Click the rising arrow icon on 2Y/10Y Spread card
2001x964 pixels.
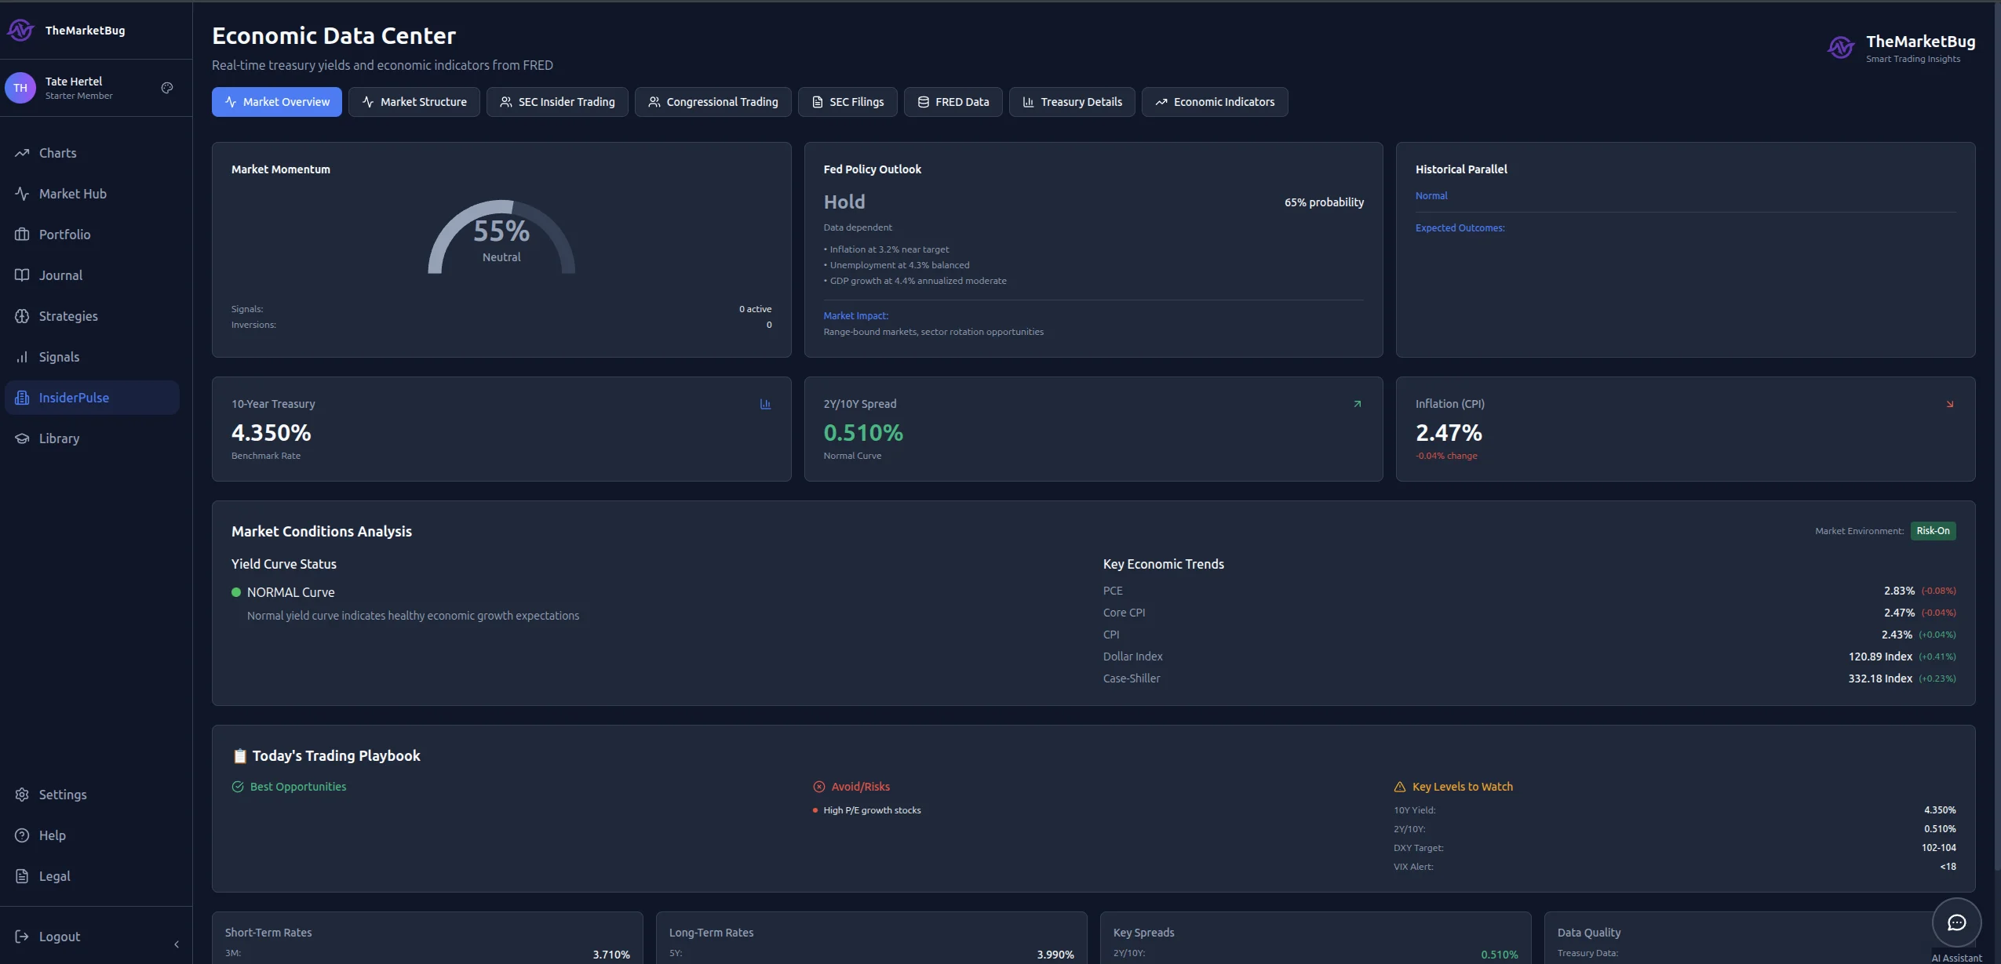pyautogui.click(x=1357, y=404)
